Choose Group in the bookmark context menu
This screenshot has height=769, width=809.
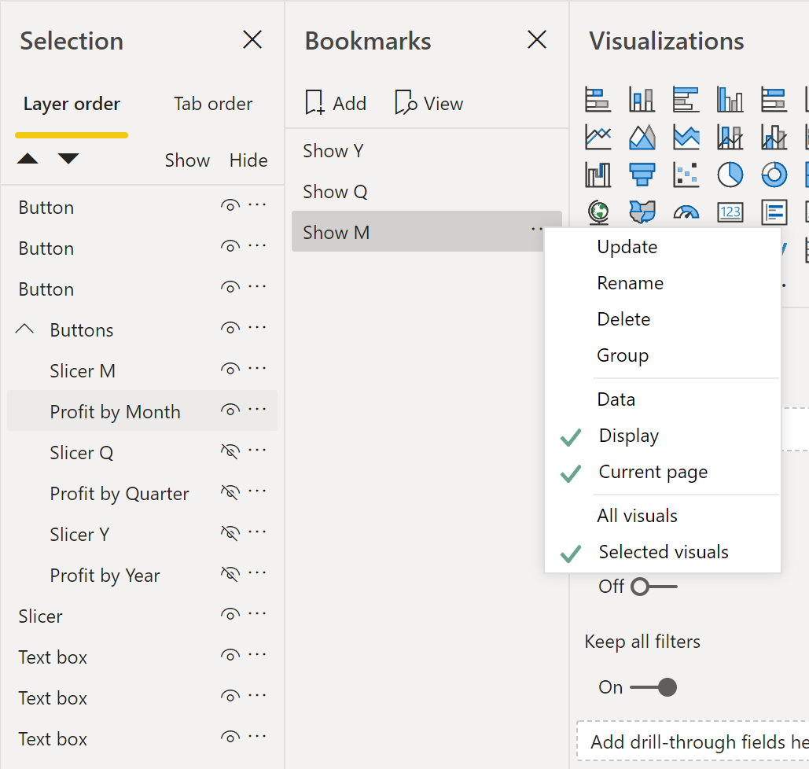coord(663,355)
